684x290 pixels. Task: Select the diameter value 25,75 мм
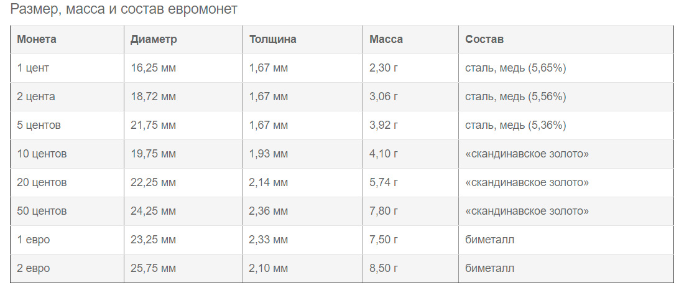click(153, 268)
